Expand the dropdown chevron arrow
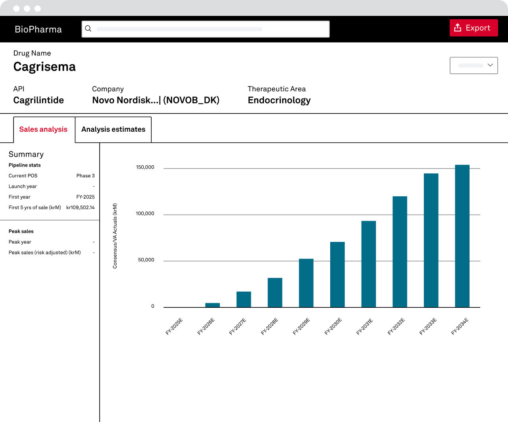Viewport: 508px width, 422px height. (x=490, y=65)
